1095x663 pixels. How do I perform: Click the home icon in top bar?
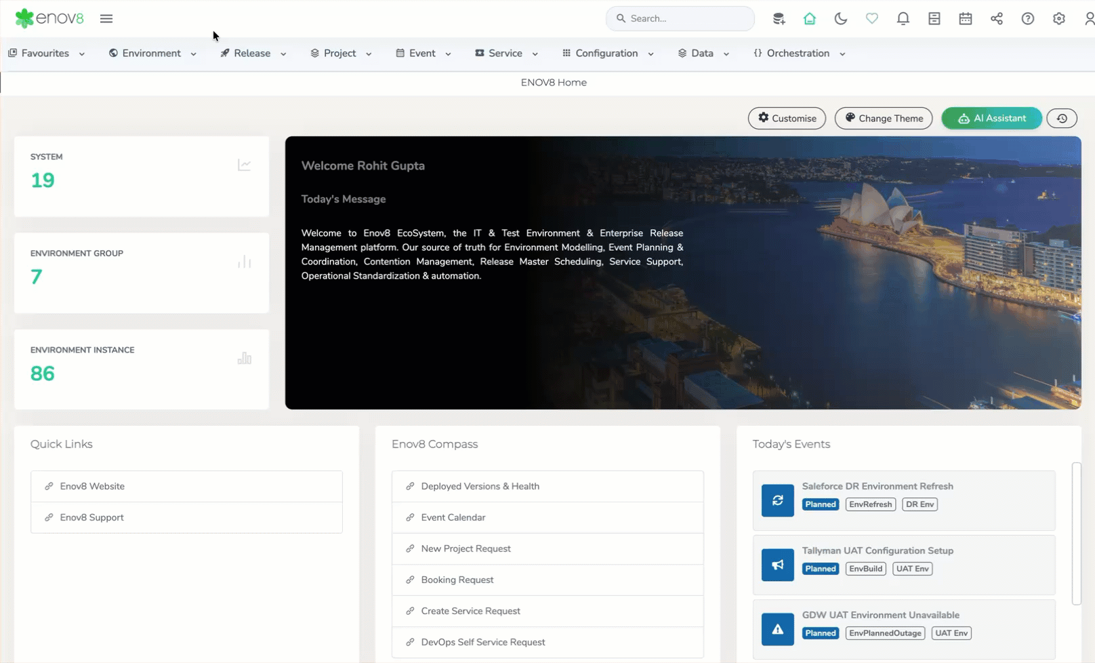click(809, 18)
